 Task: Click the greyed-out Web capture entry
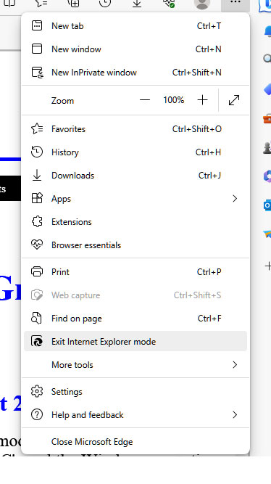pos(135,295)
